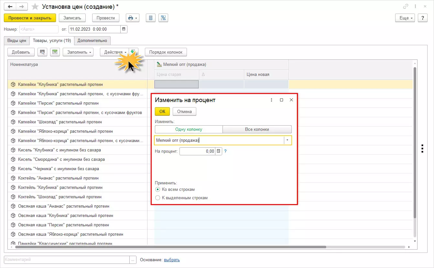
Task: Select the Ко всем строкам radio button
Action: pos(157,190)
